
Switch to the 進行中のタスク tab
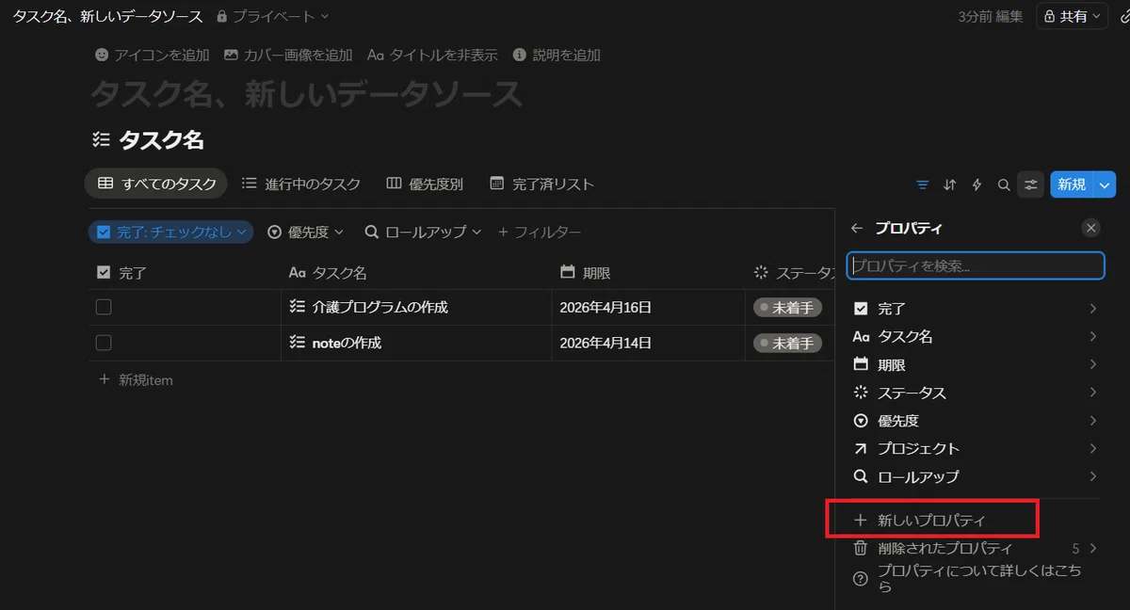click(x=300, y=184)
